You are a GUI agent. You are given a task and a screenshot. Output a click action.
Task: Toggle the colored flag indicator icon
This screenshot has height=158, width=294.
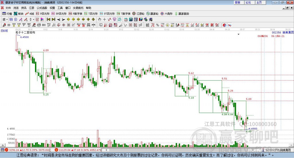(x=42, y=19)
